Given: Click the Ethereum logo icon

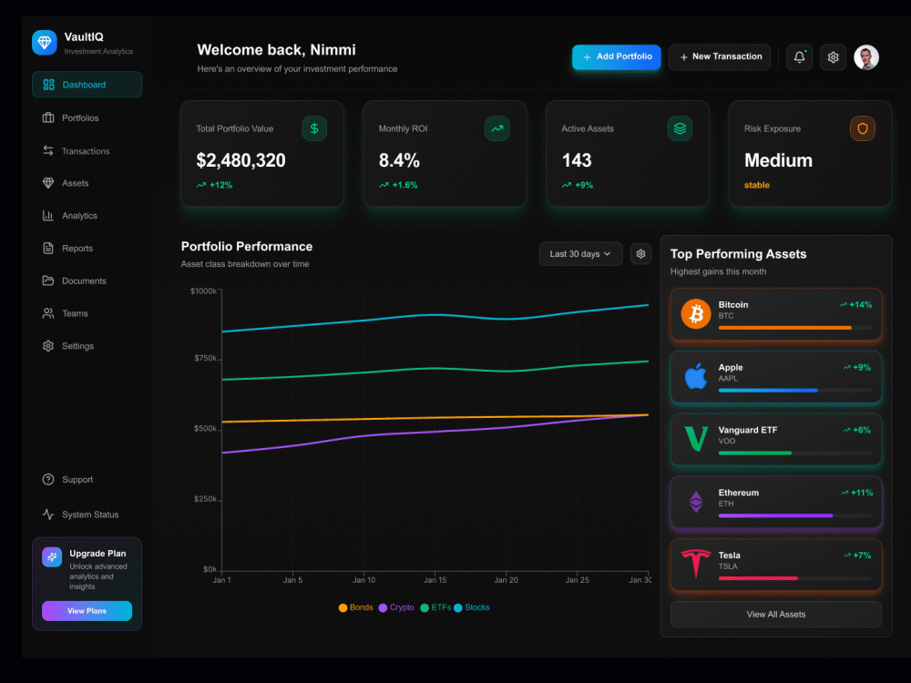Looking at the screenshot, I should point(695,501).
